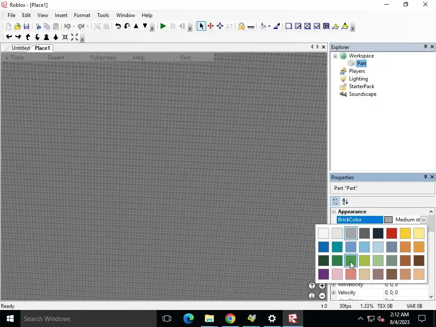436x327 pixels.
Task: Open camera toolbar overflow options
Action: coord(82,39)
